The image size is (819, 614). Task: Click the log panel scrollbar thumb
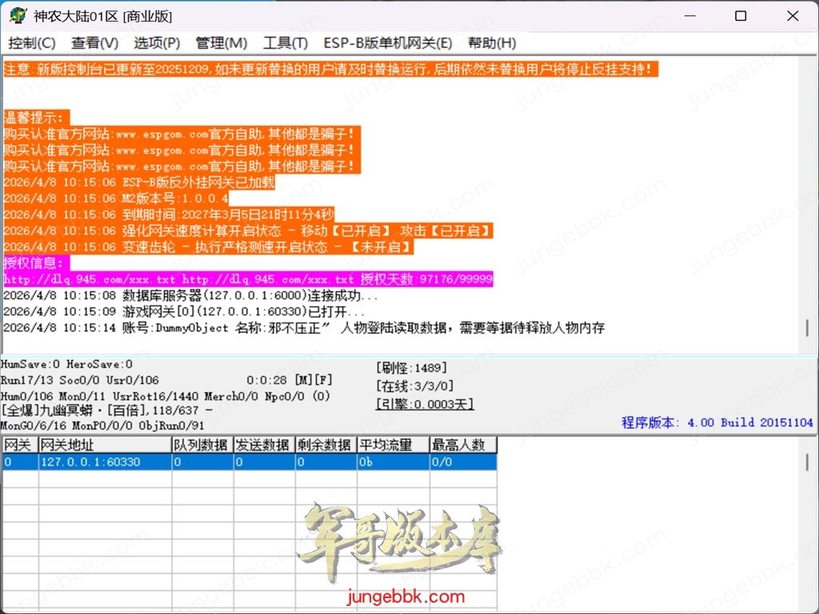point(807,328)
